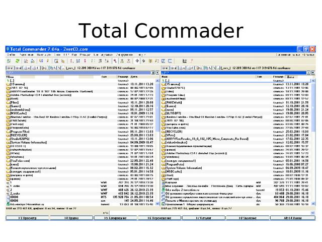Screen dimensions: 322x242
Task: Click left panel scrollbar down arrow
Action: pos(157,204)
